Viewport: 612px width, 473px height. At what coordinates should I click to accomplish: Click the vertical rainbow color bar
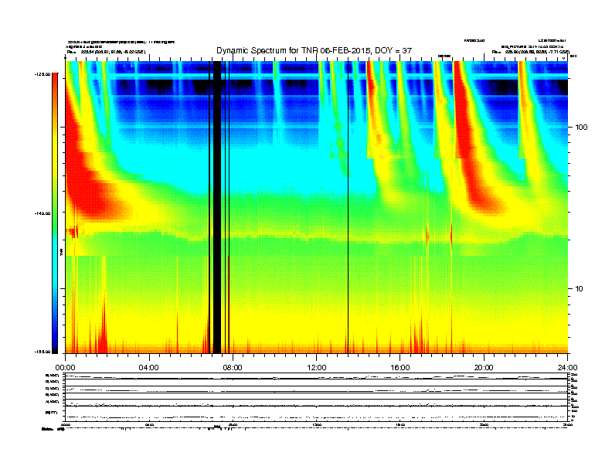(x=55, y=213)
